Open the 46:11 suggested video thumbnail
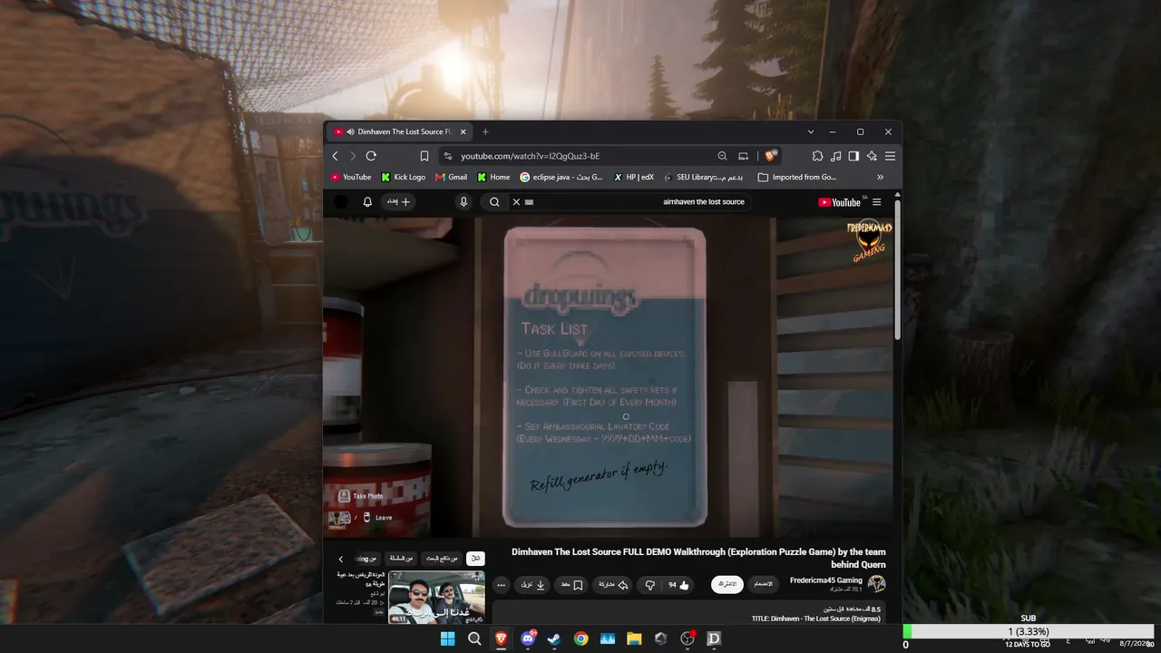This screenshot has width=1161, height=653. coord(436,597)
